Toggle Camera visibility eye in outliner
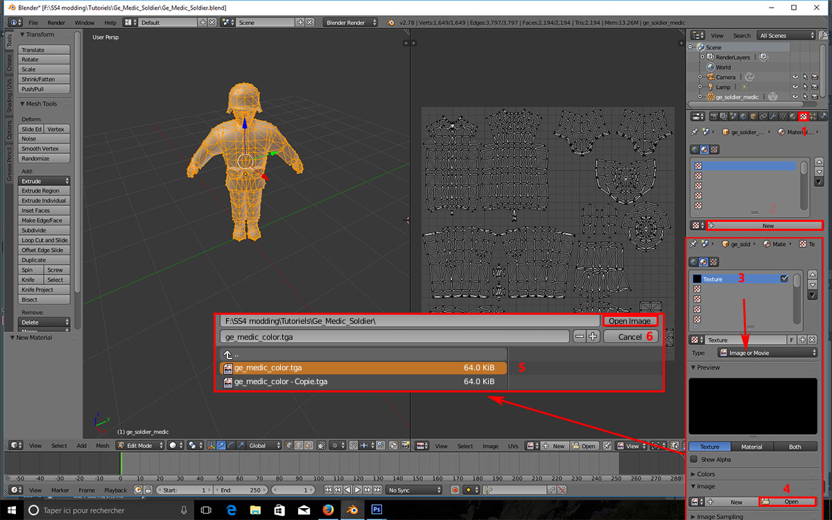 (795, 77)
